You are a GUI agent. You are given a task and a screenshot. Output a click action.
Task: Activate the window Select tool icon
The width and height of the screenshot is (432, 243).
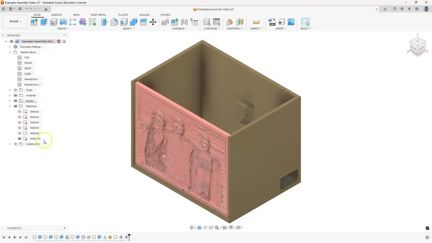(x=305, y=22)
